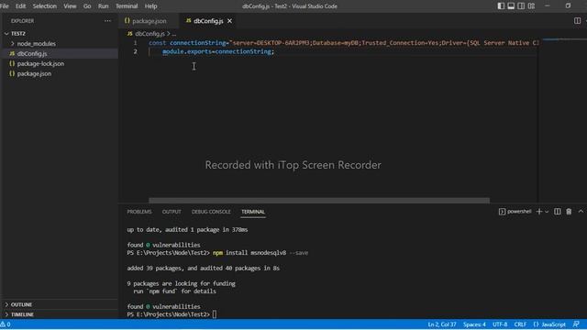Click the powershell terminal label
Image resolution: width=587 pixels, height=330 pixels.
click(515, 212)
